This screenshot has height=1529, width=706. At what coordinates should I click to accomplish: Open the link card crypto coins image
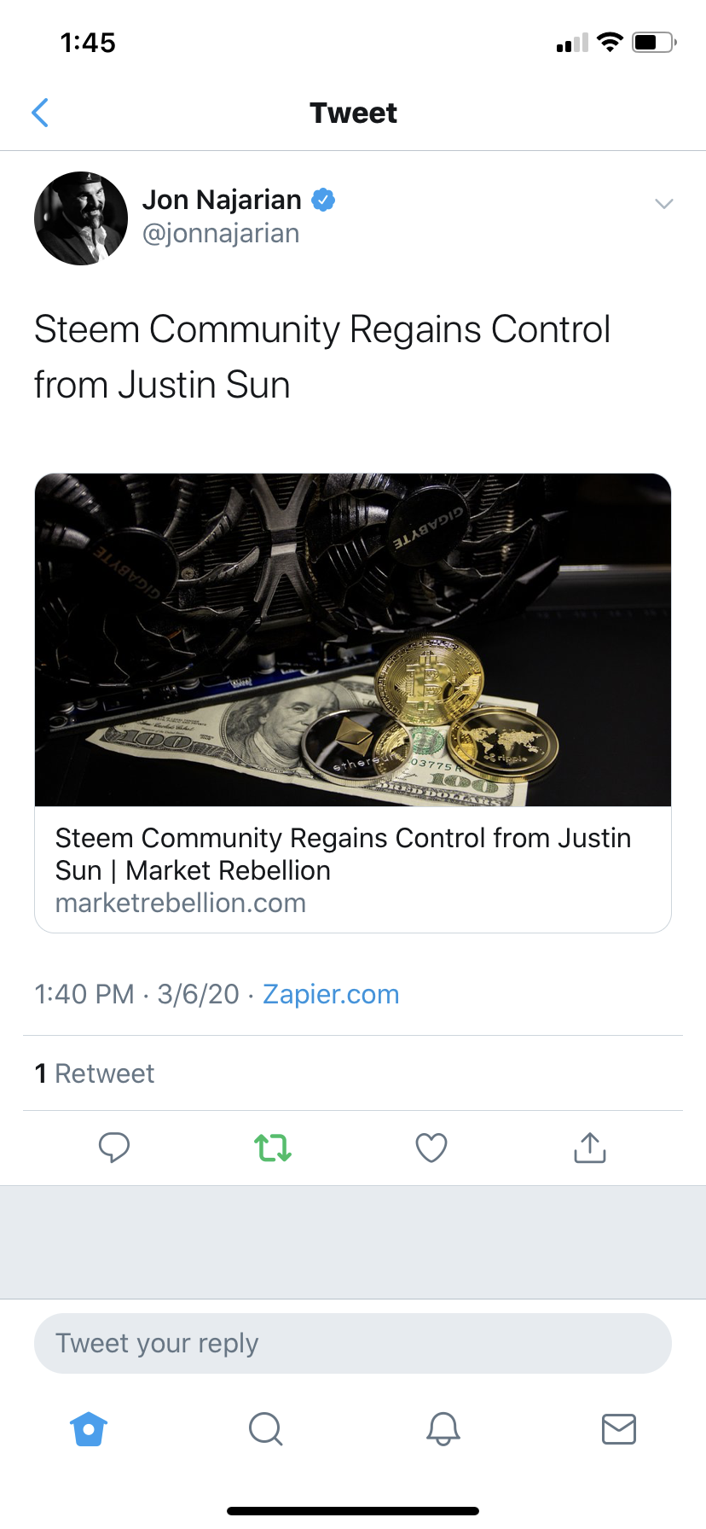(353, 640)
